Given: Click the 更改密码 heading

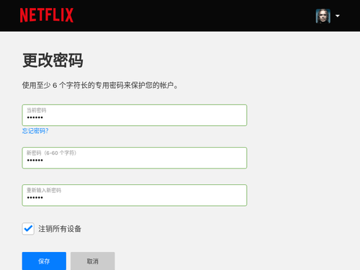Looking at the screenshot, I should (53, 60).
